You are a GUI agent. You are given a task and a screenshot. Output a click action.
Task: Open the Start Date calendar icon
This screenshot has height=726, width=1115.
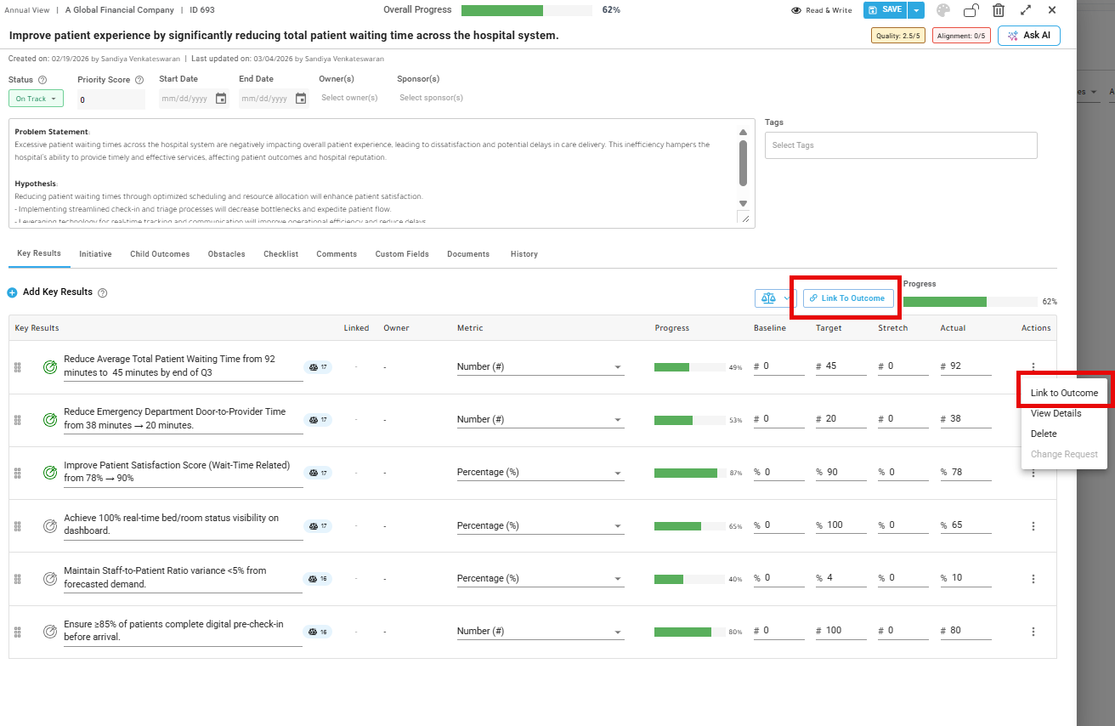221,99
